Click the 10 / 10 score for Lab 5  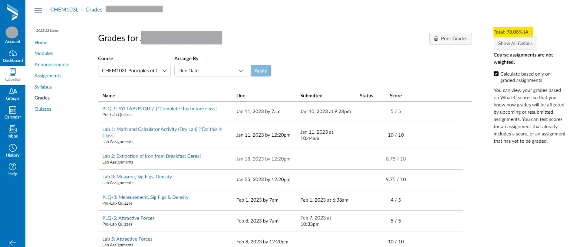tap(396, 242)
